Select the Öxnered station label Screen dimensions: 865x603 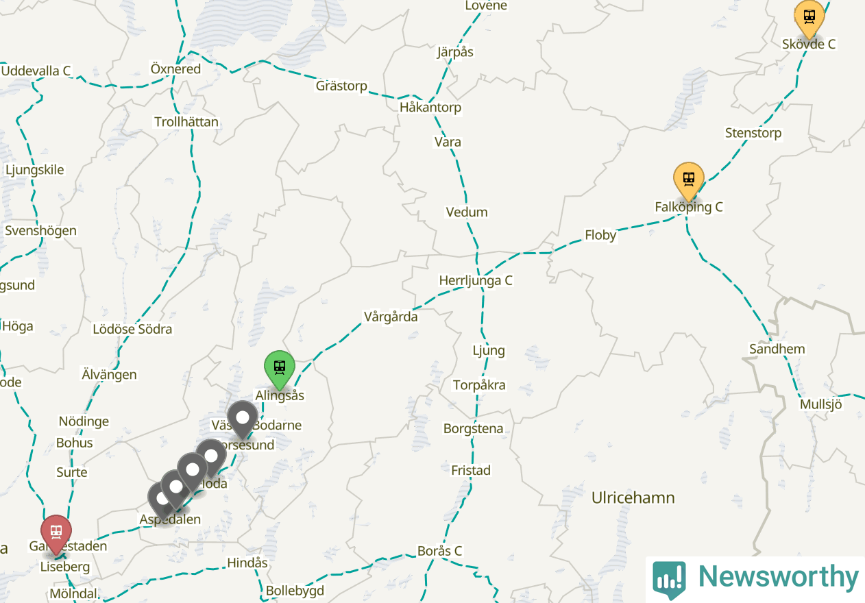point(175,69)
